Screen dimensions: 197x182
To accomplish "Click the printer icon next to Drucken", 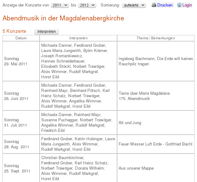I will coord(154,5).
